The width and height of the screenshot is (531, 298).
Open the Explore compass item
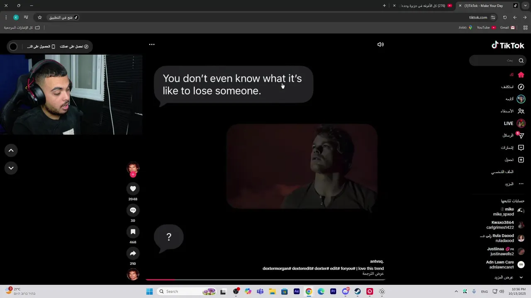(513, 87)
